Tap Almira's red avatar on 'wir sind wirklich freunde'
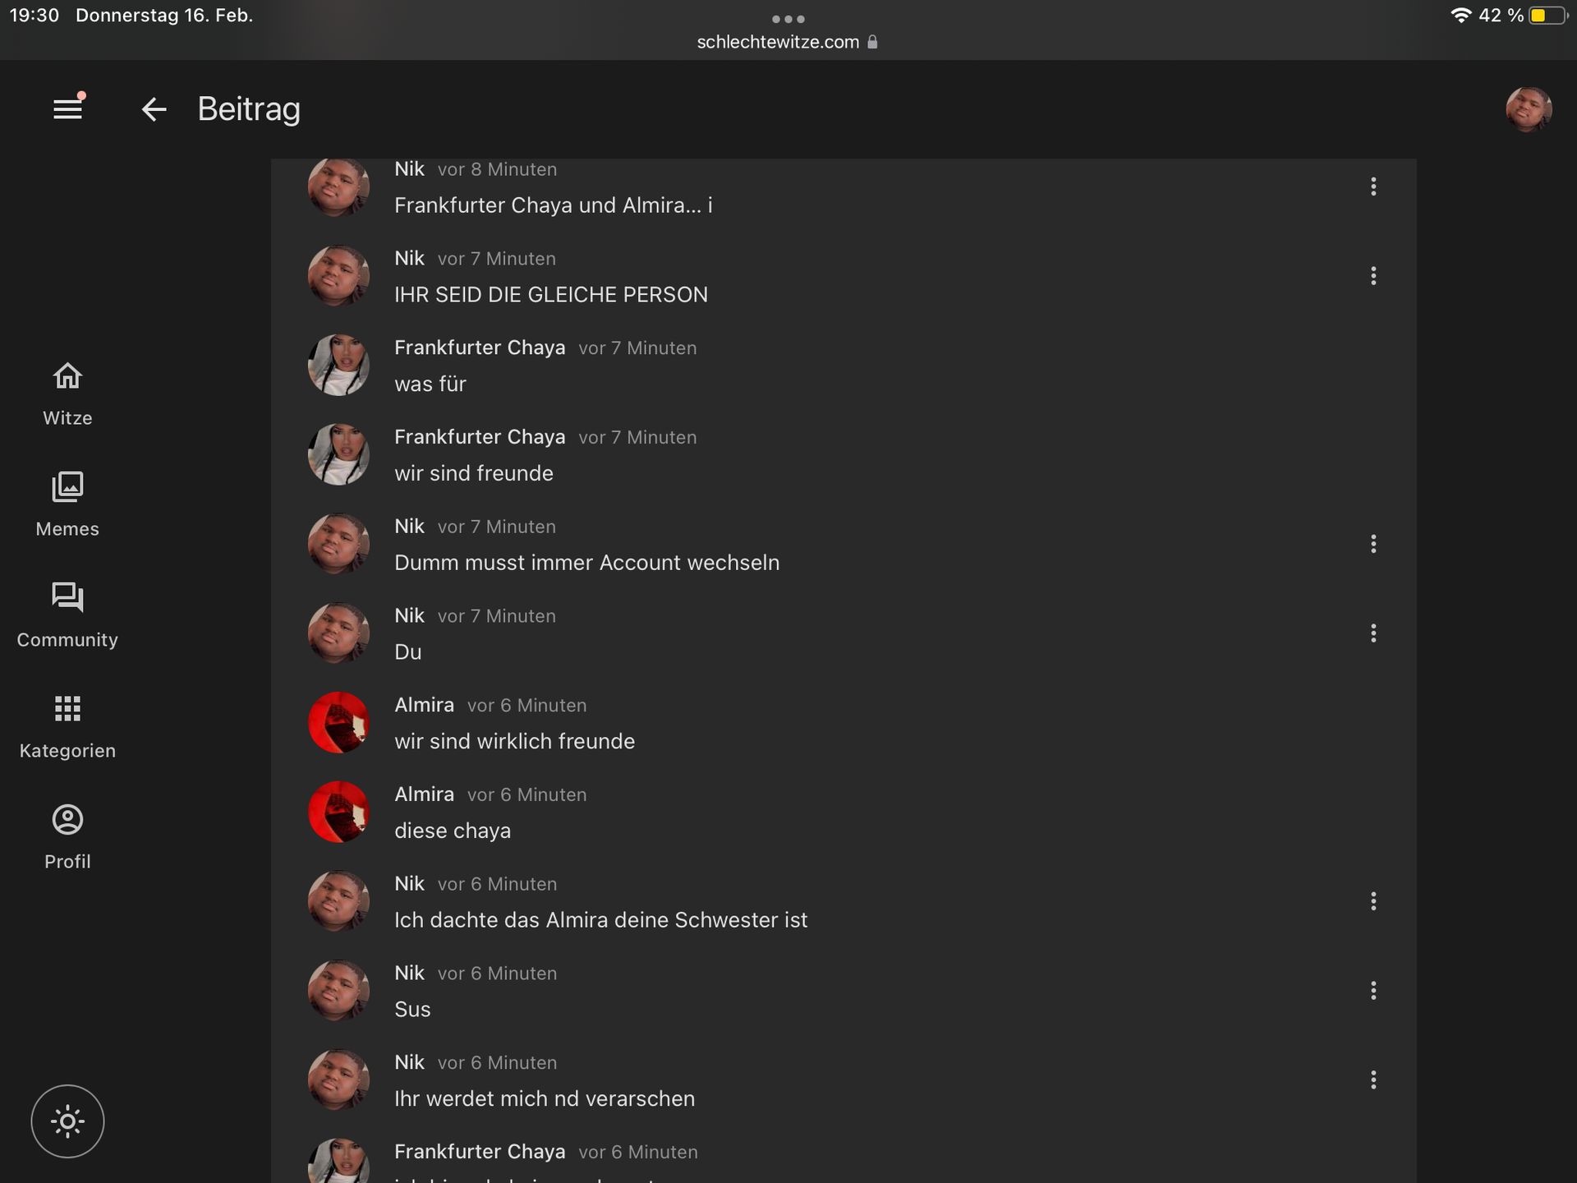1577x1183 pixels. tap(338, 723)
